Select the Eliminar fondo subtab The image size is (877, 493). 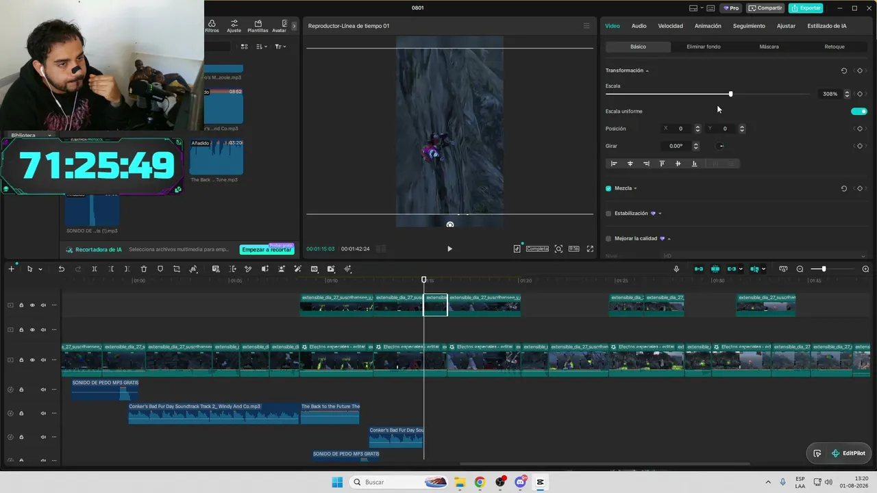704,47
